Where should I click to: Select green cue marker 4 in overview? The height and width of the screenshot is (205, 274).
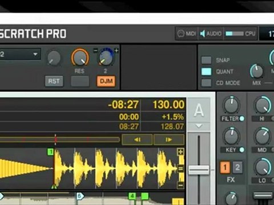point(132,196)
